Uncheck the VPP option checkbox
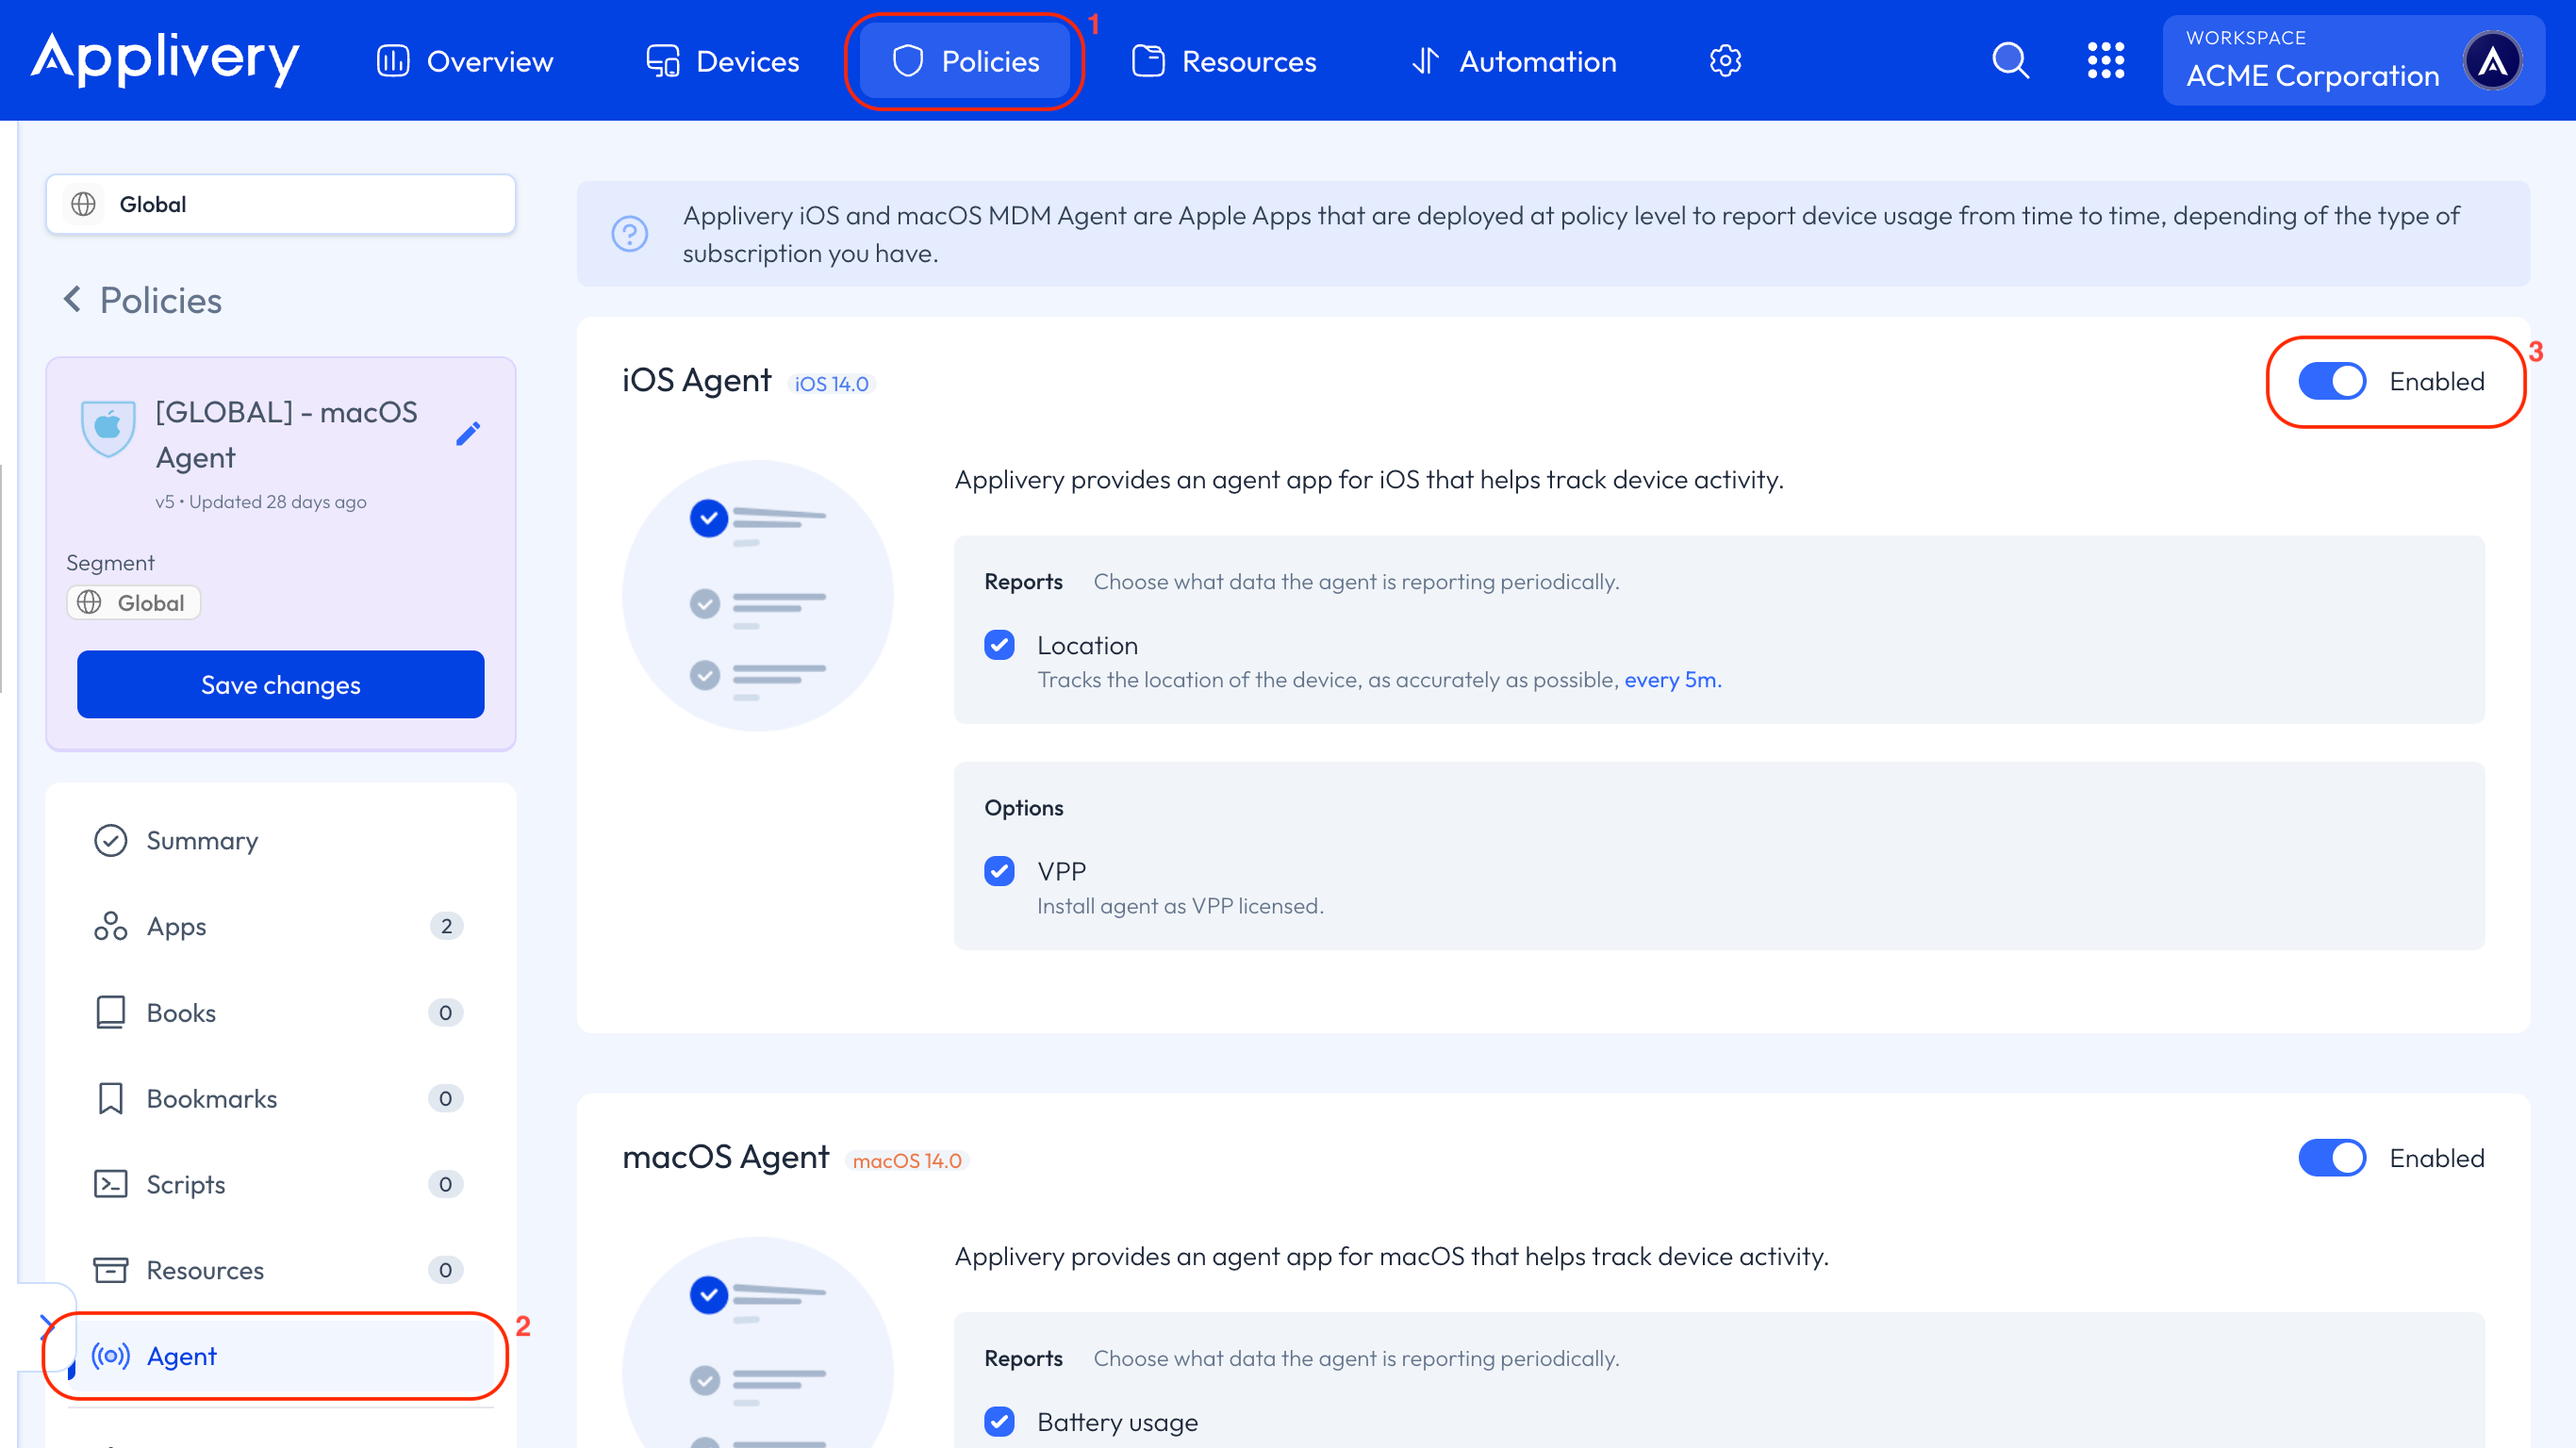This screenshot has height=1448, width=2576. (999, 871)
